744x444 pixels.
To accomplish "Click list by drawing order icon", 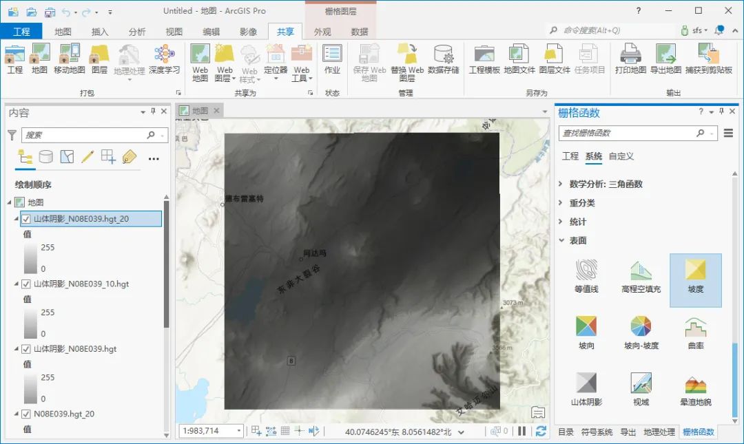I will click(25, 157).
